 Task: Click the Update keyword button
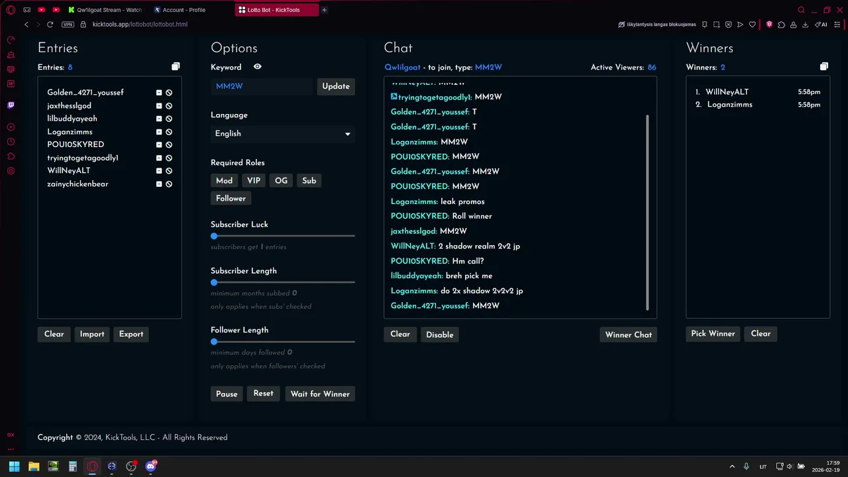(x=336, y=86)
